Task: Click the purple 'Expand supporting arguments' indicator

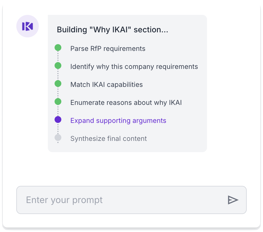Action: (x=58, y=120)
